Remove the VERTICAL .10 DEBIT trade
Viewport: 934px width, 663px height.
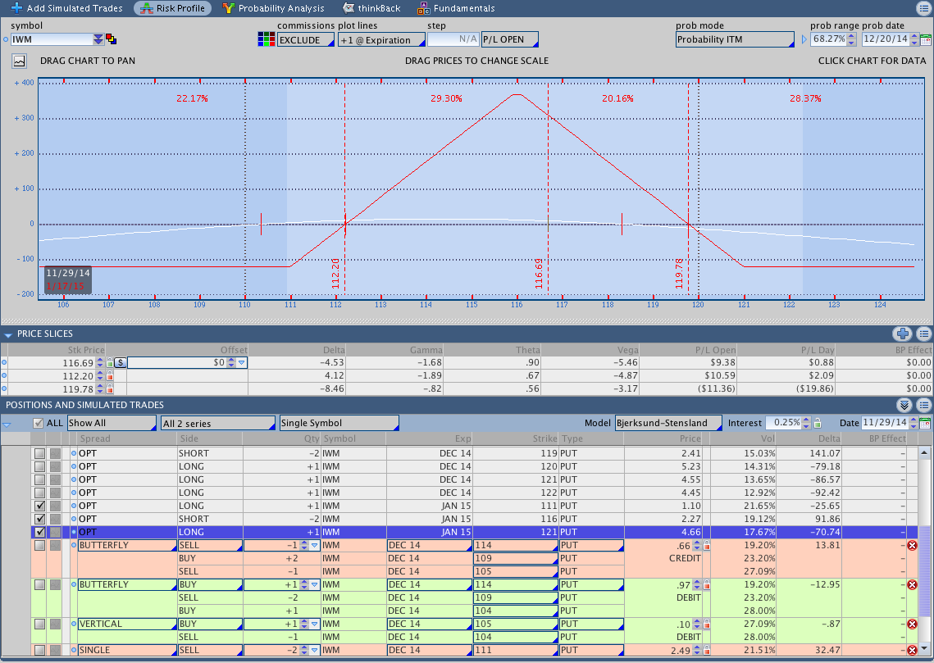pos(912,624)
